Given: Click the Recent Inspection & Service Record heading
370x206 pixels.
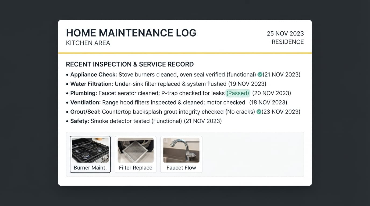Looking at the screenshot, I should pyautogui.click(x=130, y=64).
